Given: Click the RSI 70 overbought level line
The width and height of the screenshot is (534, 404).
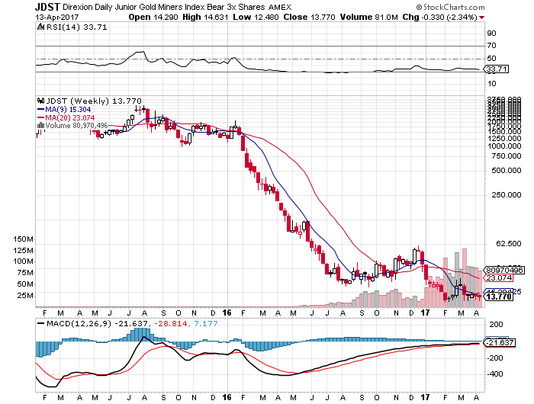Looking at the screenshot, I should point(259,46).
